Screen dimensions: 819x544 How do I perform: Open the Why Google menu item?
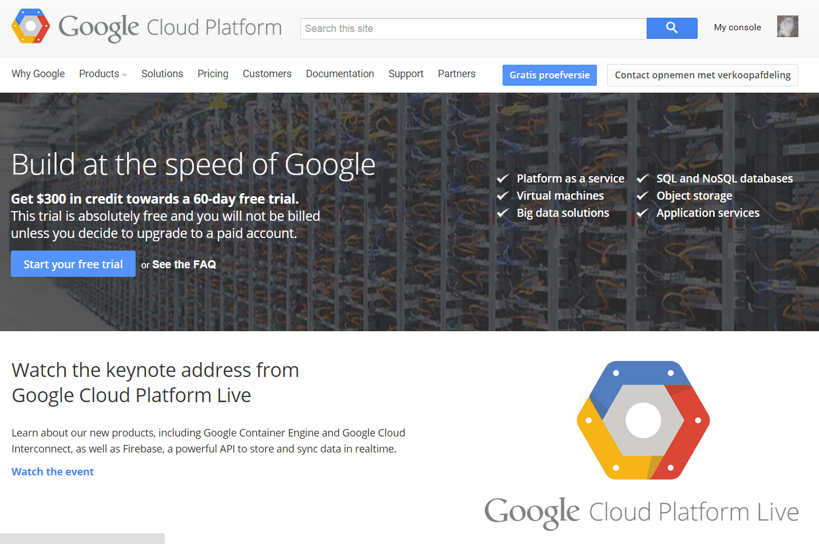point(38,74)
